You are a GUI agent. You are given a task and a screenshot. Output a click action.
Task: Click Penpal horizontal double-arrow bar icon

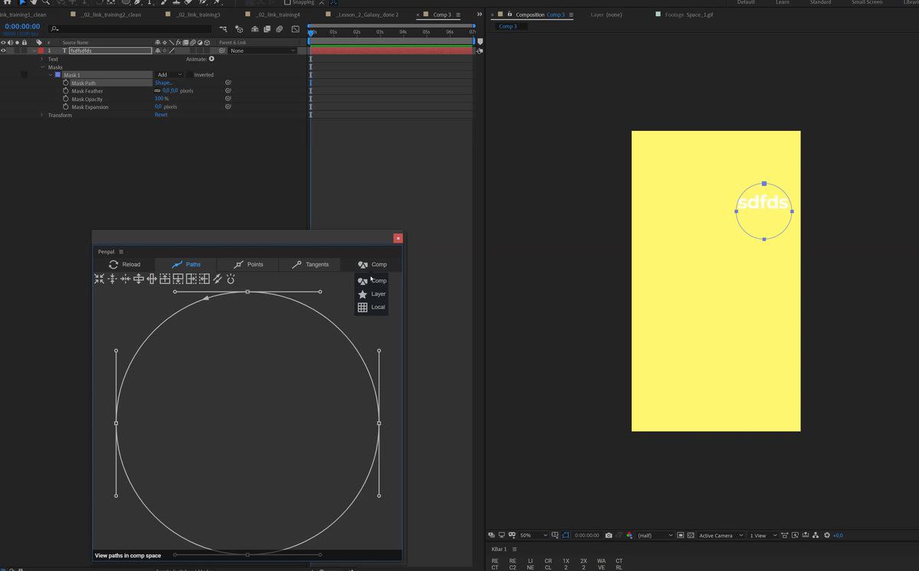click(139, 279)
